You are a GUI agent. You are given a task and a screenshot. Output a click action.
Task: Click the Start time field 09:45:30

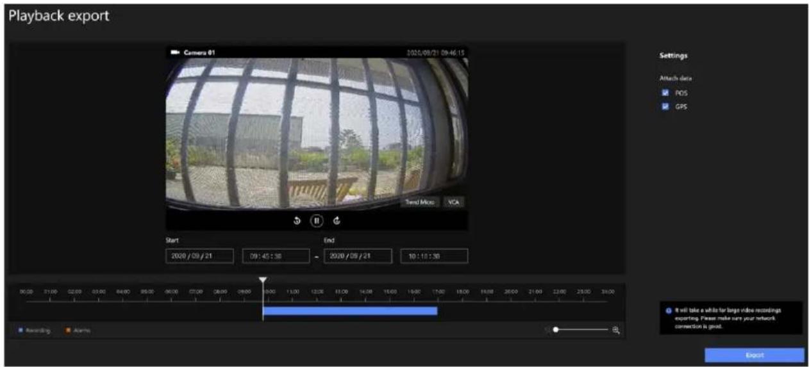click(276, 256)
